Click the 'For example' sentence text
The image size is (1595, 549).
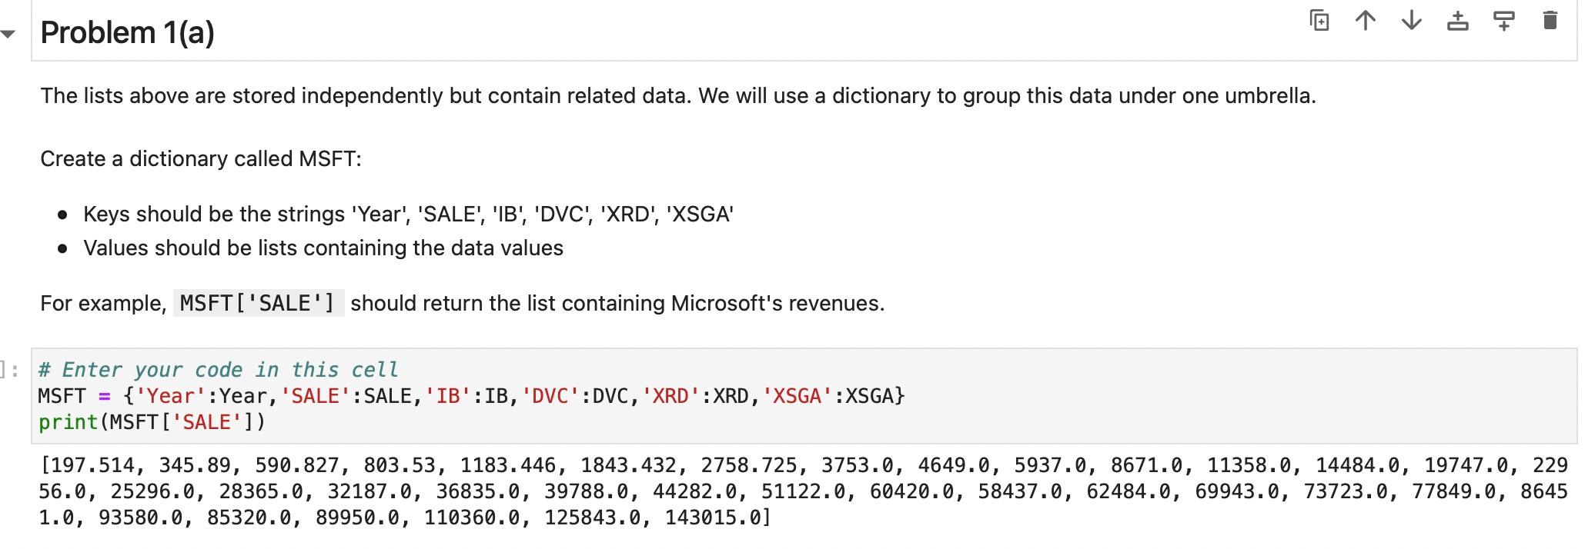(463, 303)
